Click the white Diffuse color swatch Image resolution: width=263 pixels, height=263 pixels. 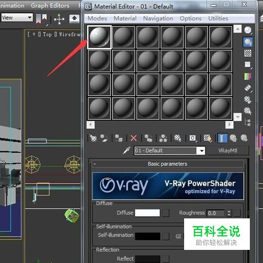tap(147, 213)
